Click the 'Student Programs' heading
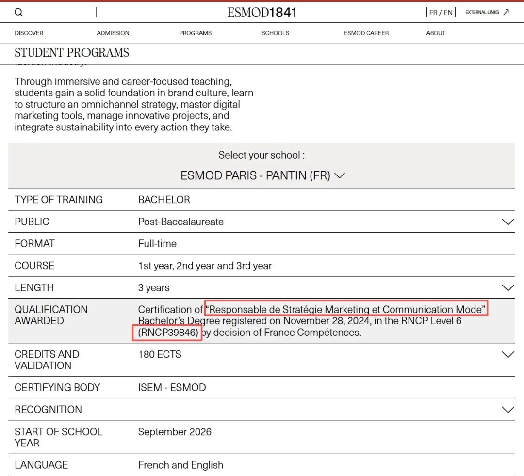 [x=71, y=53]
